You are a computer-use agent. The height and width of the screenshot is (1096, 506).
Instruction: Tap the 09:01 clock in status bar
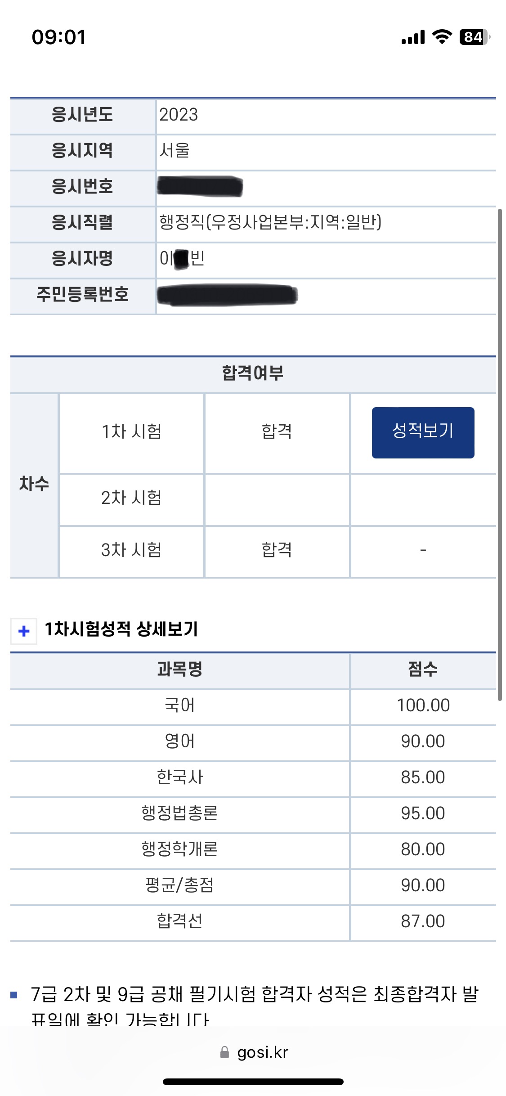click(58, 37)
